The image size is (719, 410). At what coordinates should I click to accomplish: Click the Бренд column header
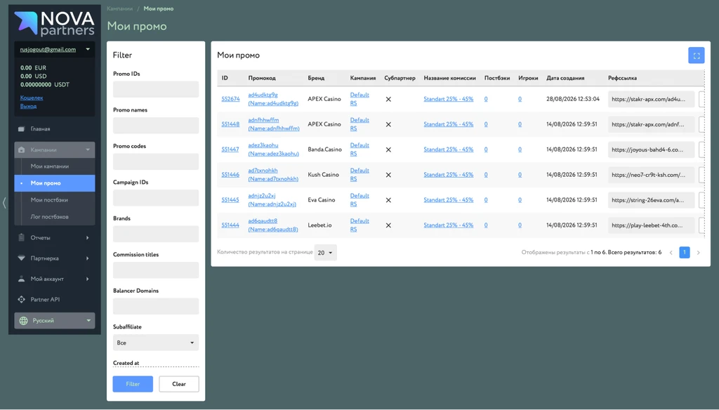coord(316,78)
